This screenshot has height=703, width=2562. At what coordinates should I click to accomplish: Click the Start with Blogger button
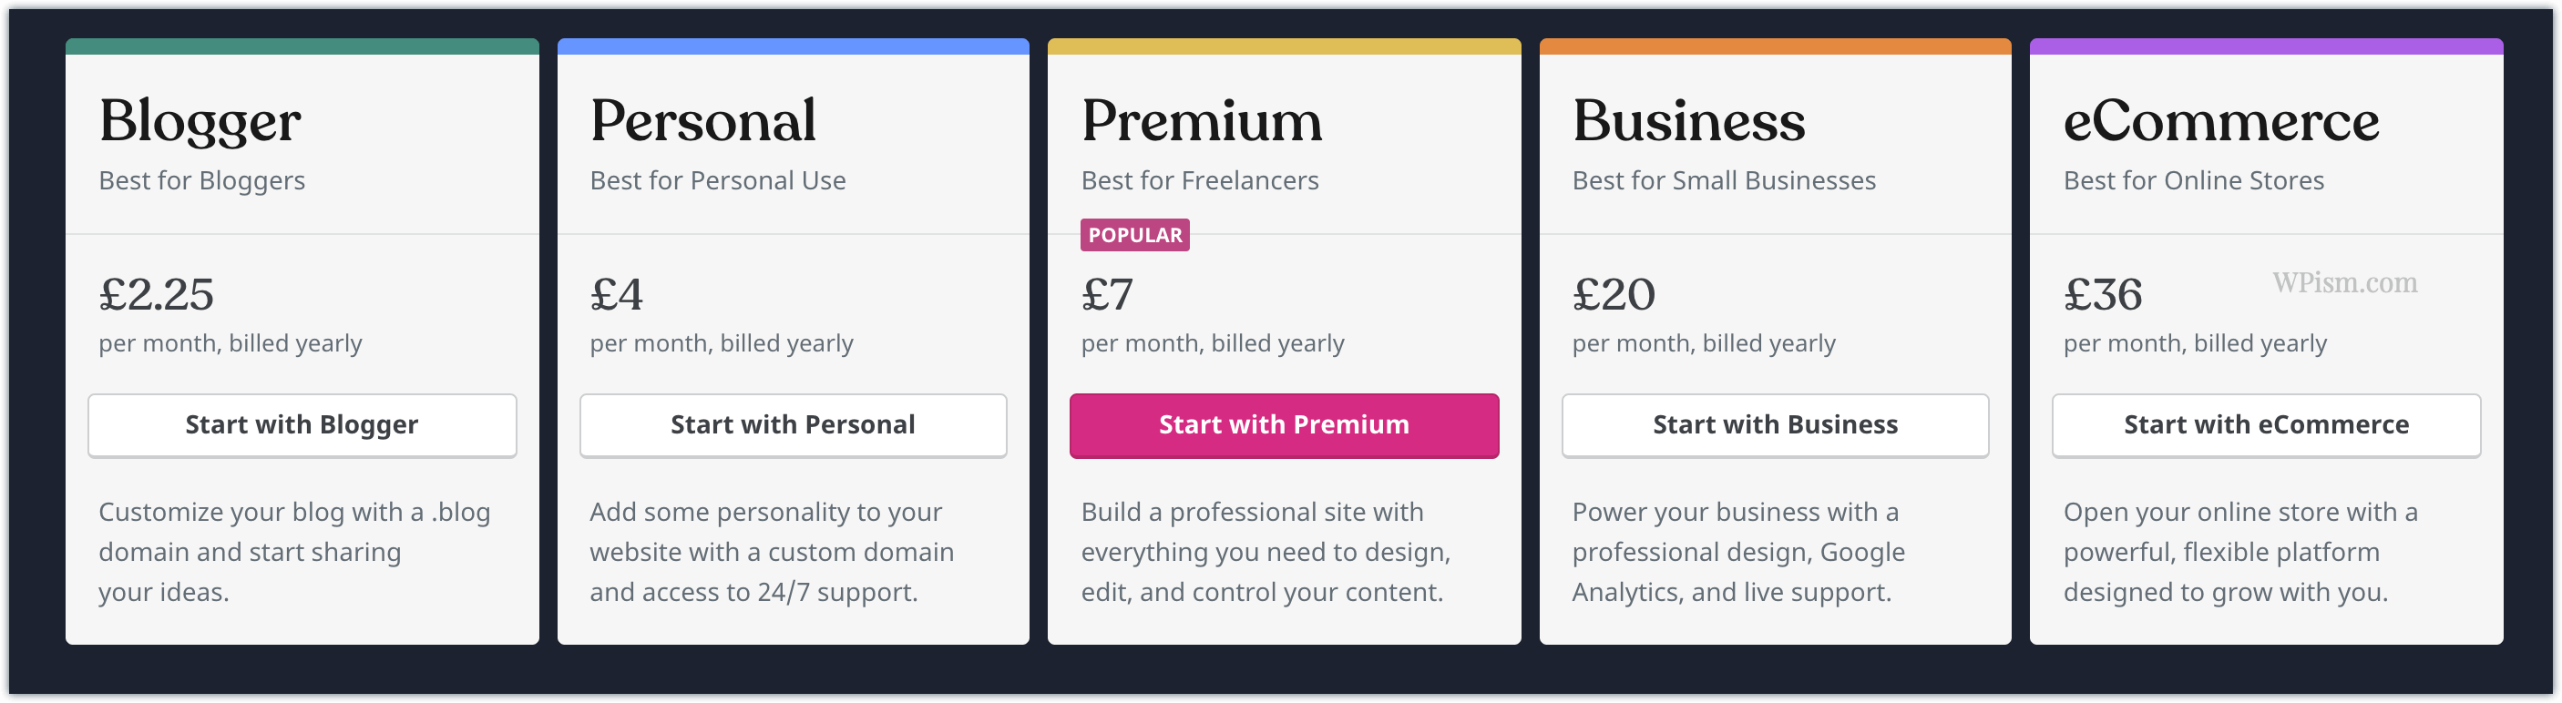[x=302, y=424]
